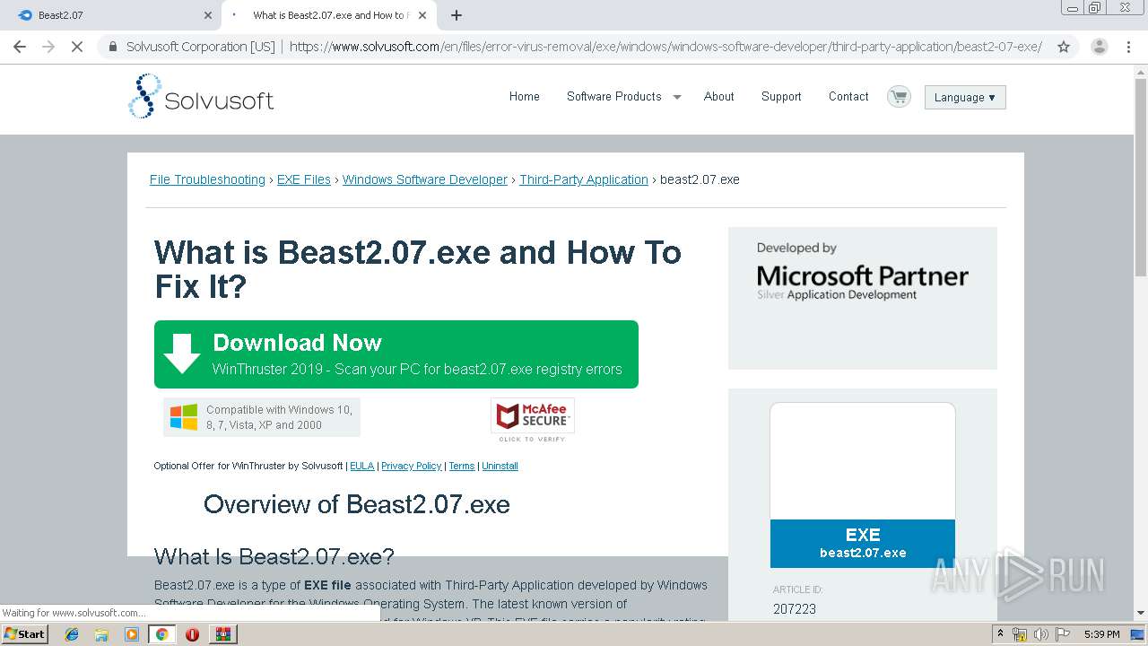
Task: Open the Opera taskbar icon
Action: (192, 634)
